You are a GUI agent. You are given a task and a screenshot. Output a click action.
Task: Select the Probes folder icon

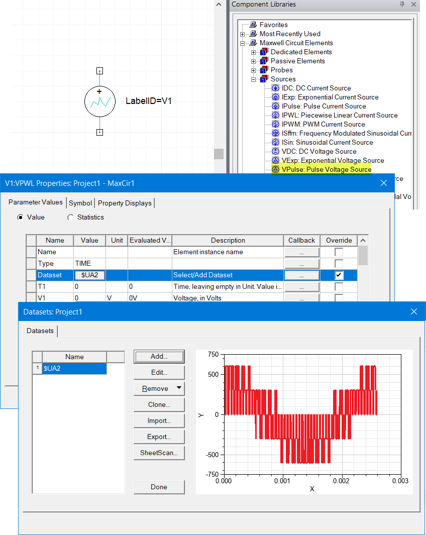pos(264,70)
